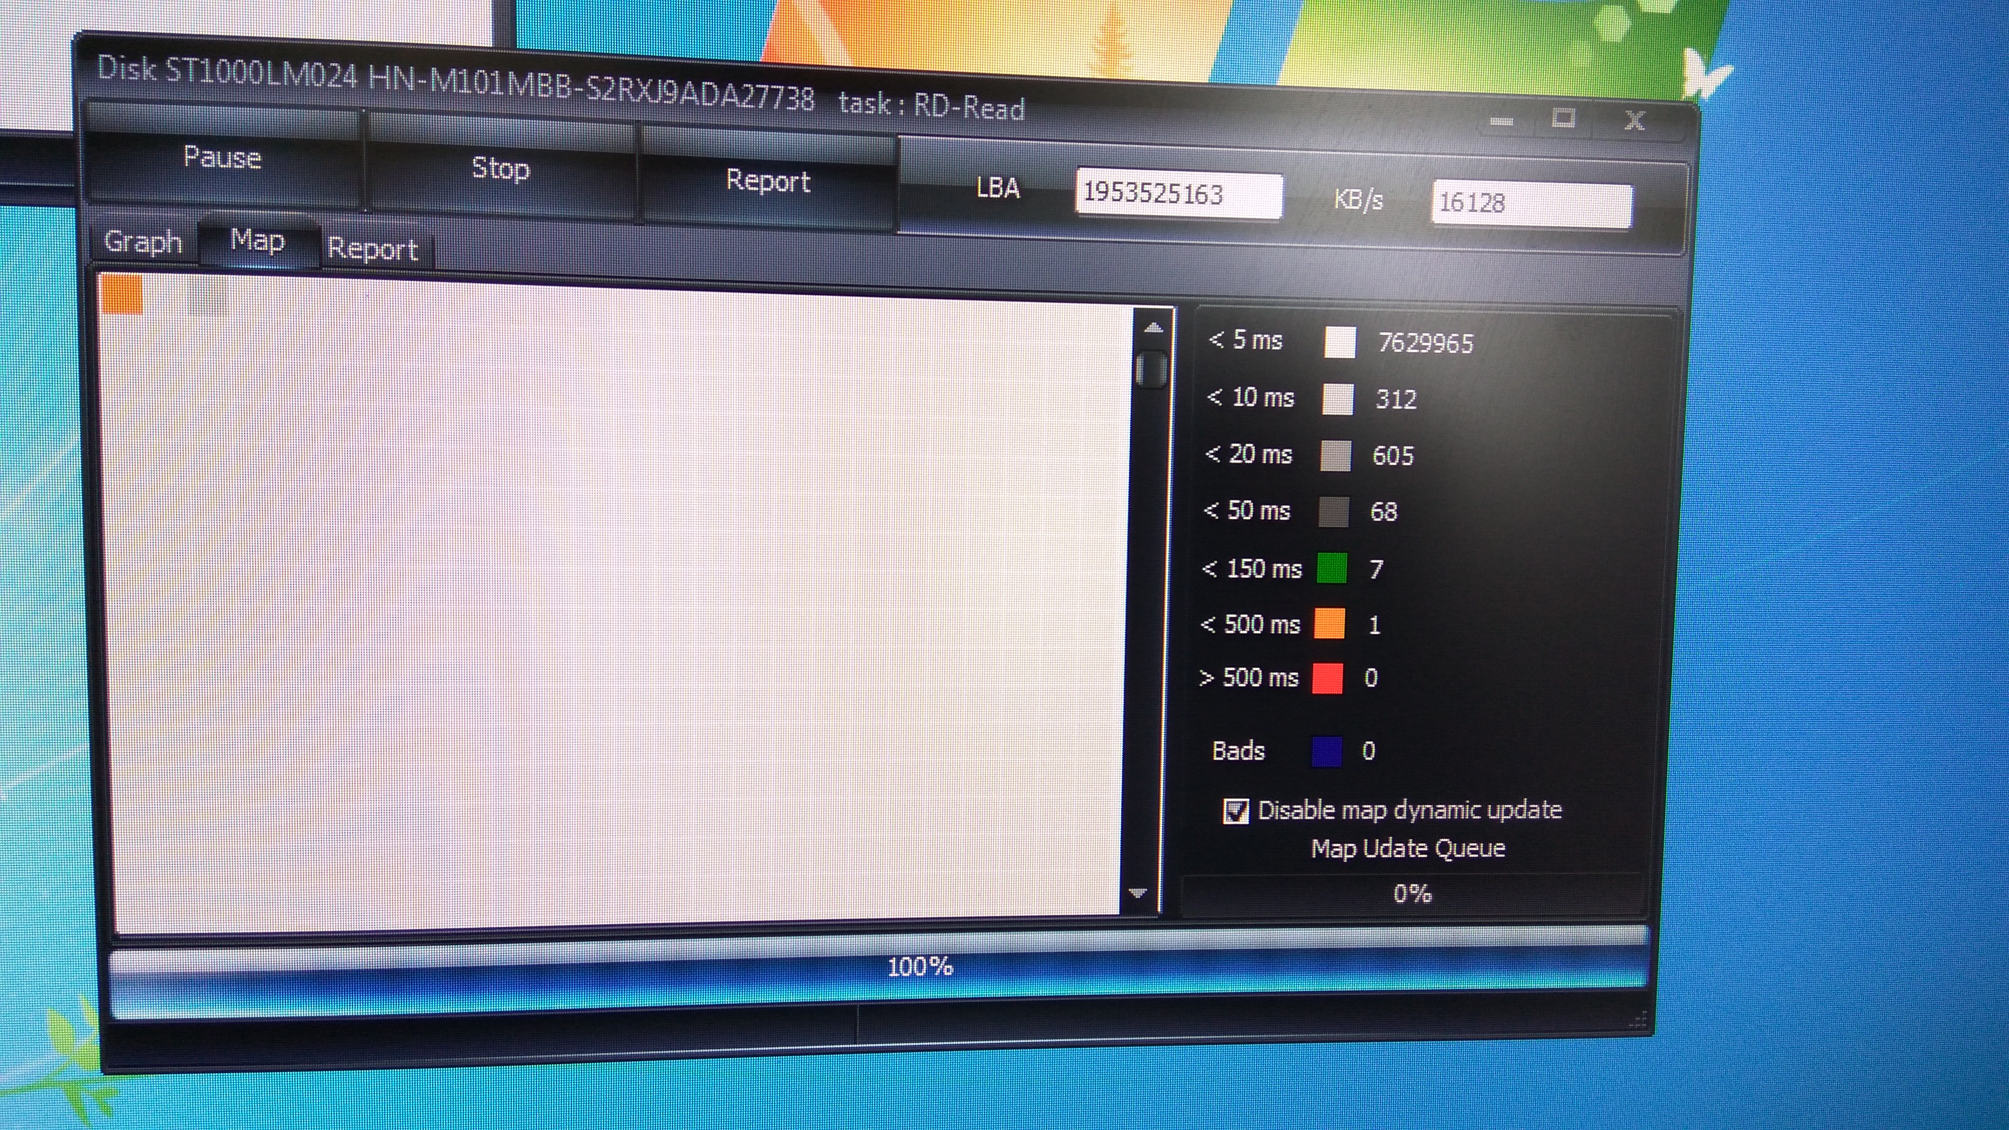
Task: Click the map scrollbar down arrow
Action: [x=1138, y=893]
